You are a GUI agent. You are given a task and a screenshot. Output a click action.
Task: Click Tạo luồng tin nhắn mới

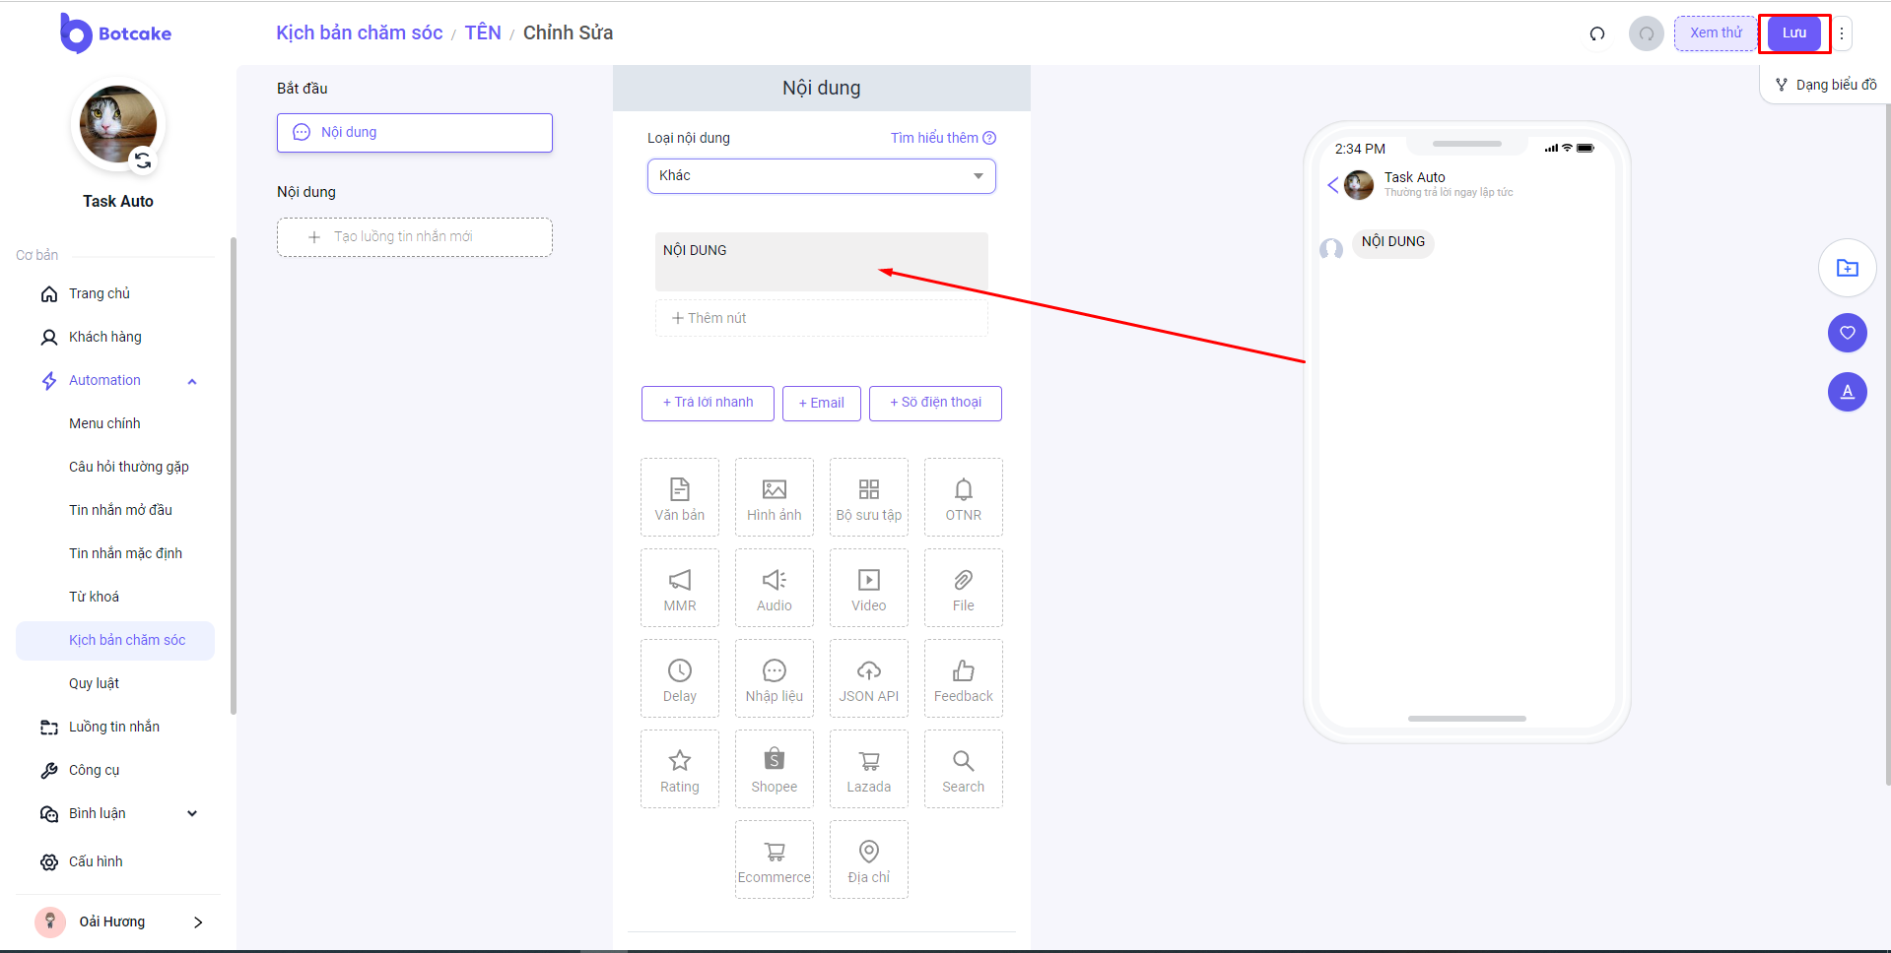[x=414, y=237]
